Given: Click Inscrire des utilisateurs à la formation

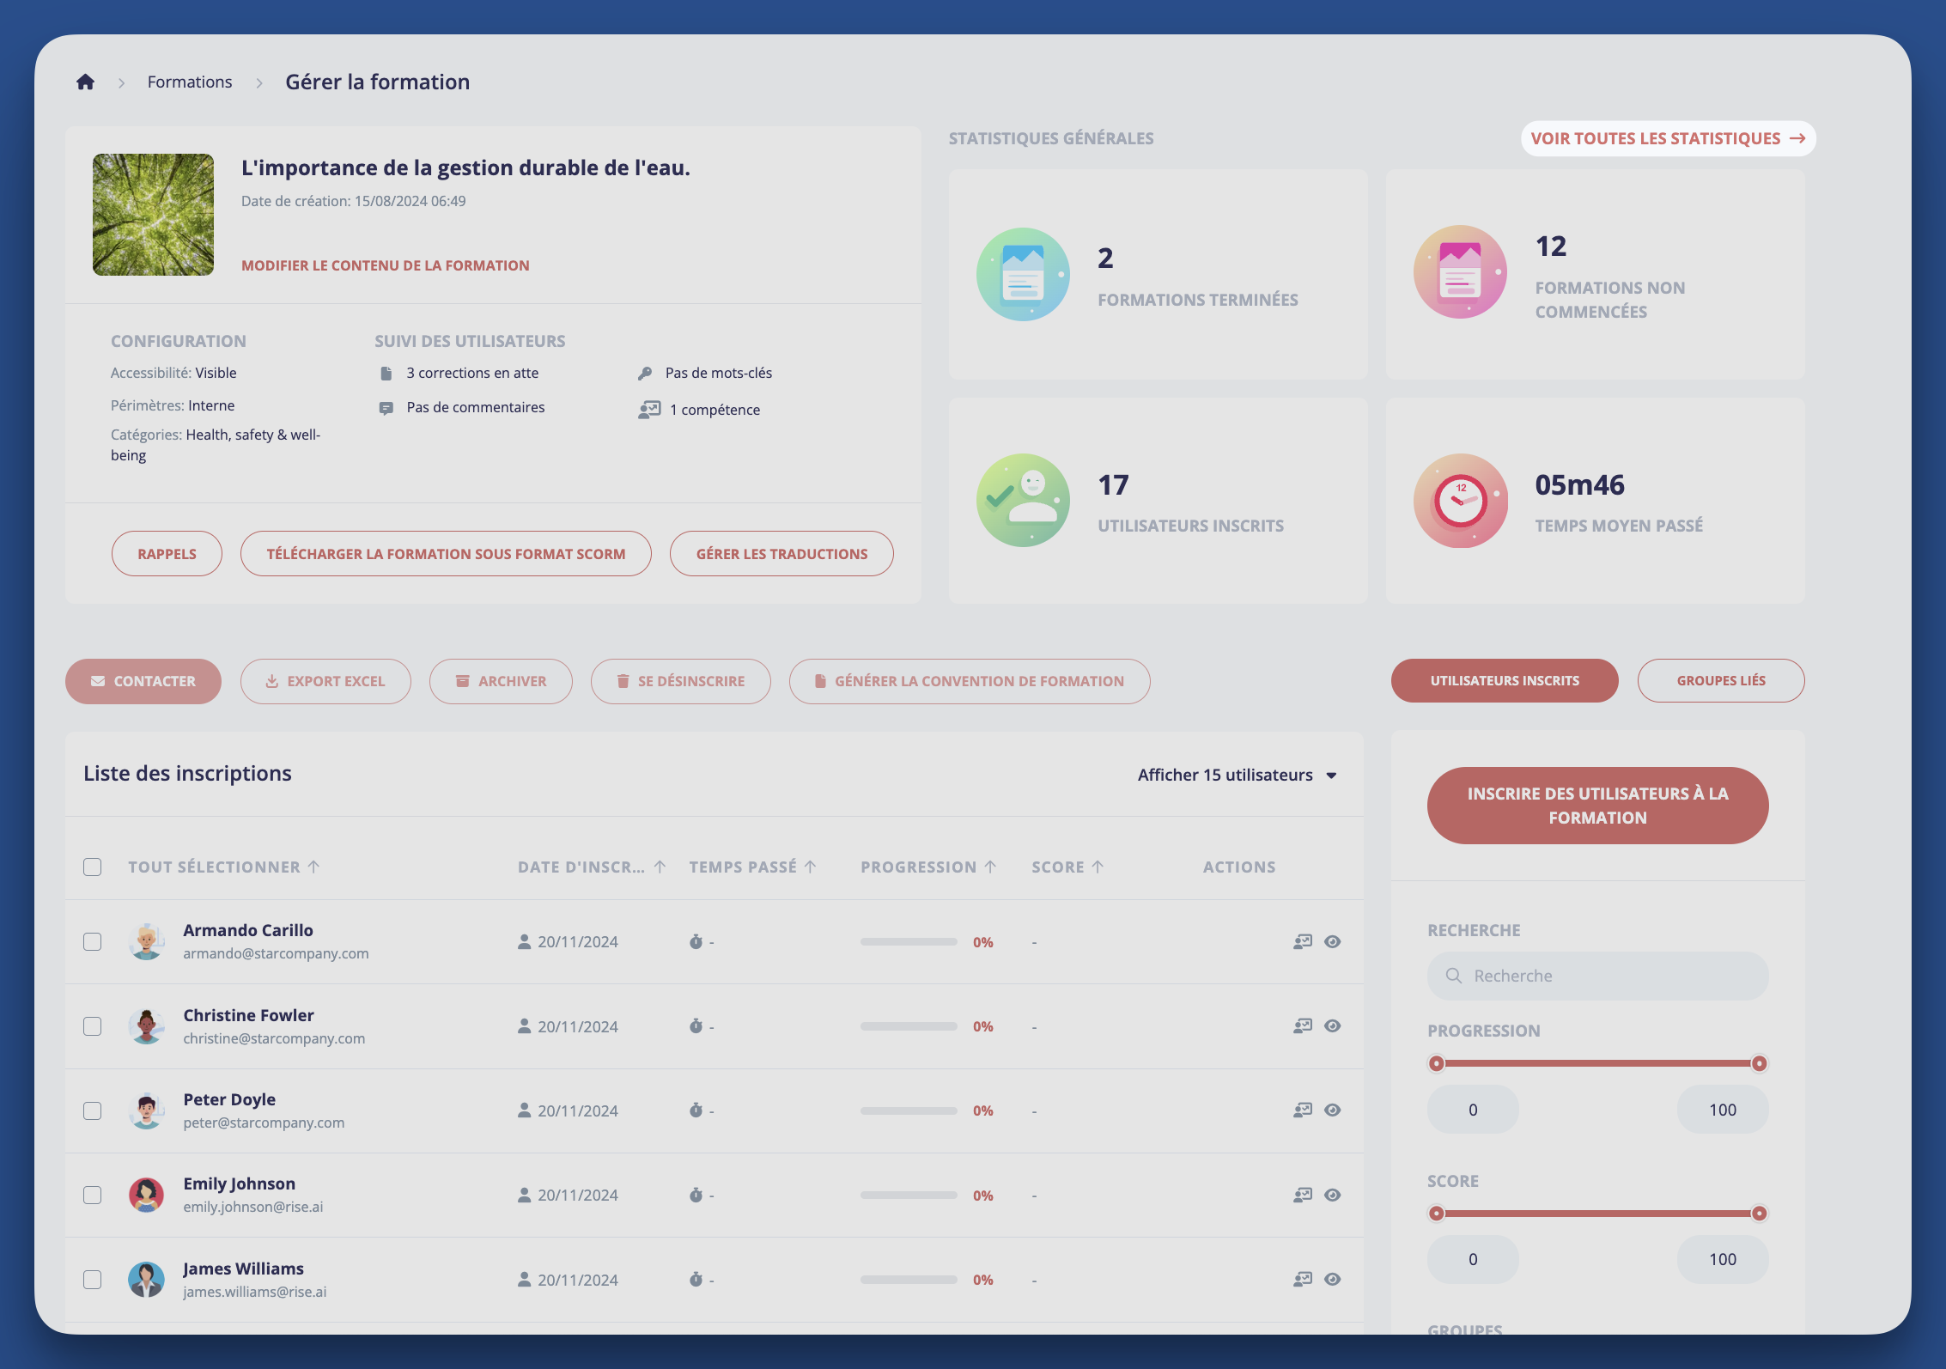Looking at the screenshot, I should (x=1596, y=805).
